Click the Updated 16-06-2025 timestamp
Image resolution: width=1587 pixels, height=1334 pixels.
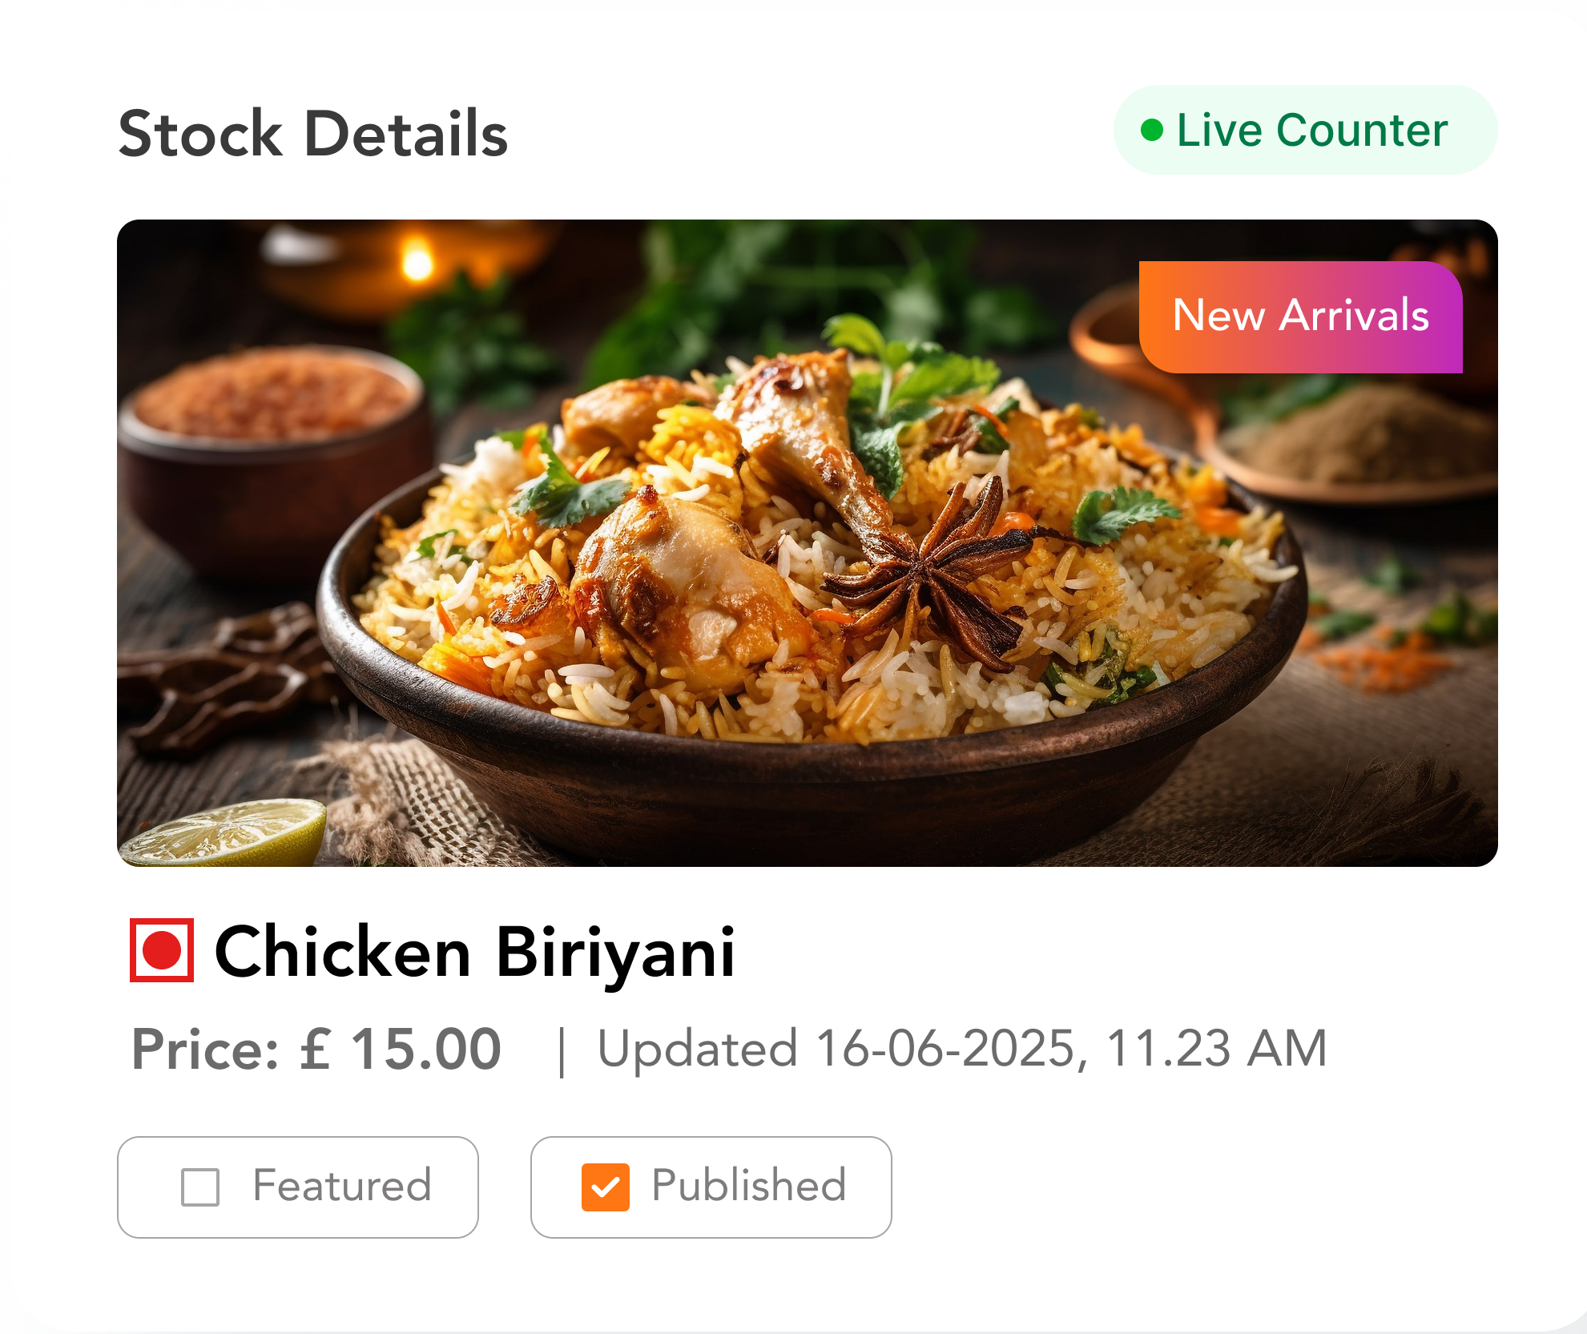[x=961, y=1049]
